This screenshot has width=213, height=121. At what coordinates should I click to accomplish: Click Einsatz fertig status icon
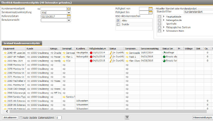[164, 61]
